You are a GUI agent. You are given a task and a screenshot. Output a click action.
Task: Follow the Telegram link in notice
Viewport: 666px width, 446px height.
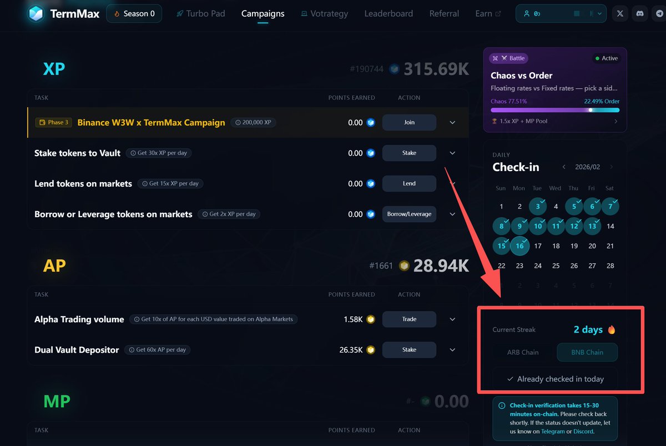pyautogui.click(x=553, y=432)
